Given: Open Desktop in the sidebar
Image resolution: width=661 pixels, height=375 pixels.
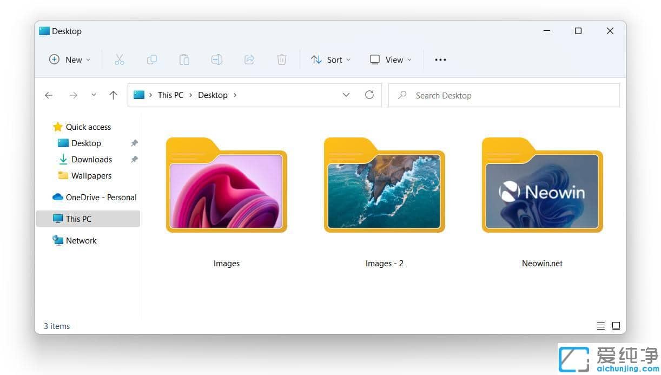Looking at the screenshot, I should pyautogui.click(x=80, y=143).
